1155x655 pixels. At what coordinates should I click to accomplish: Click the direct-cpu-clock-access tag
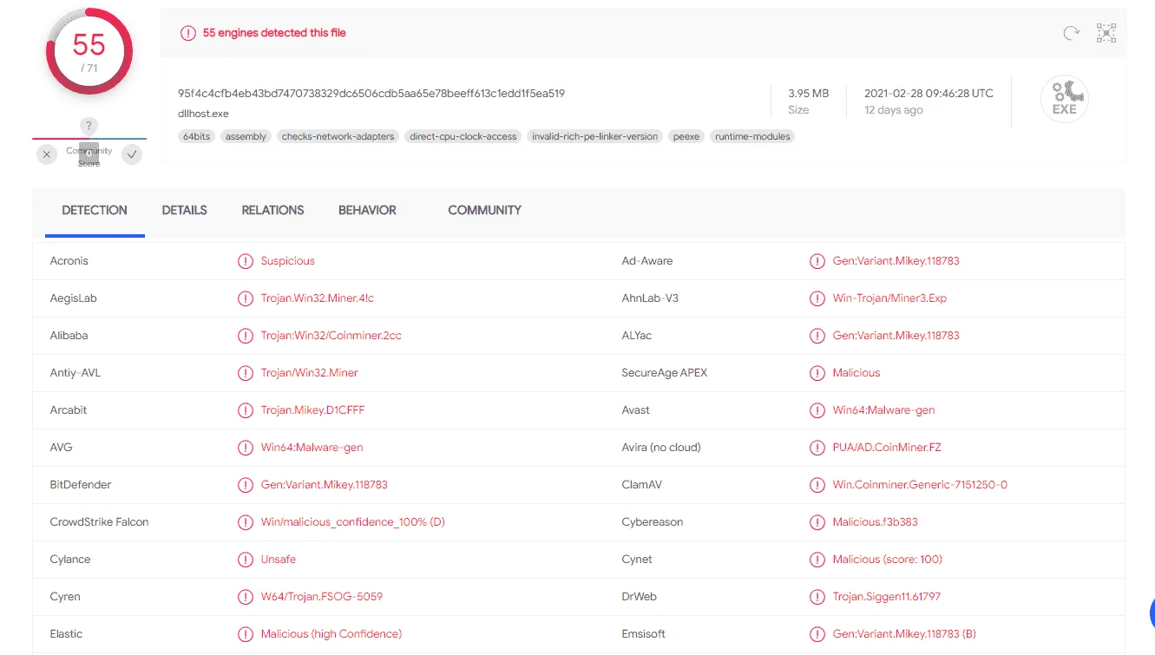pyautogui.click(x=463, y=136)
